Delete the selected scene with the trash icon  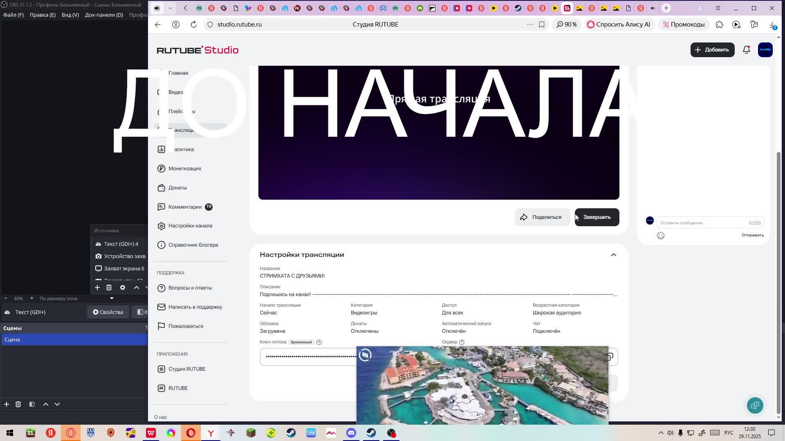click(x=18, y=404)
